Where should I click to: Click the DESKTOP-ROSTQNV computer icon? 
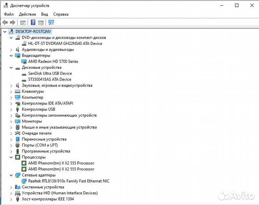pos(11,32)
